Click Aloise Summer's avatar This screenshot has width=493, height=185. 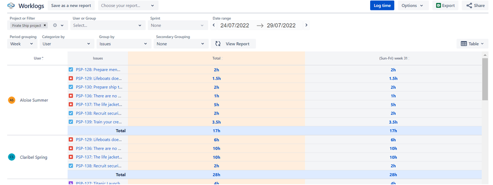12,100
